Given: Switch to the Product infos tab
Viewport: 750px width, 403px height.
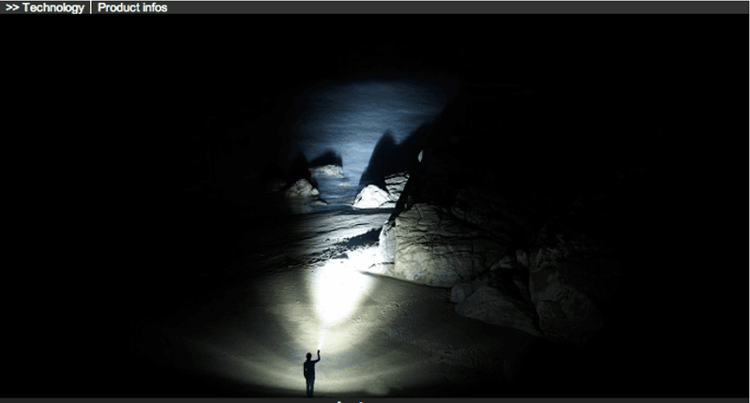Looking at the screenshot, I should [132, 7].
